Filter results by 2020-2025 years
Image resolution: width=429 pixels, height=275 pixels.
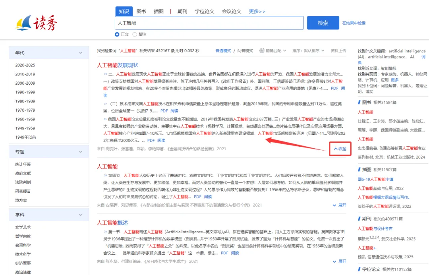[x=25, y=65]
